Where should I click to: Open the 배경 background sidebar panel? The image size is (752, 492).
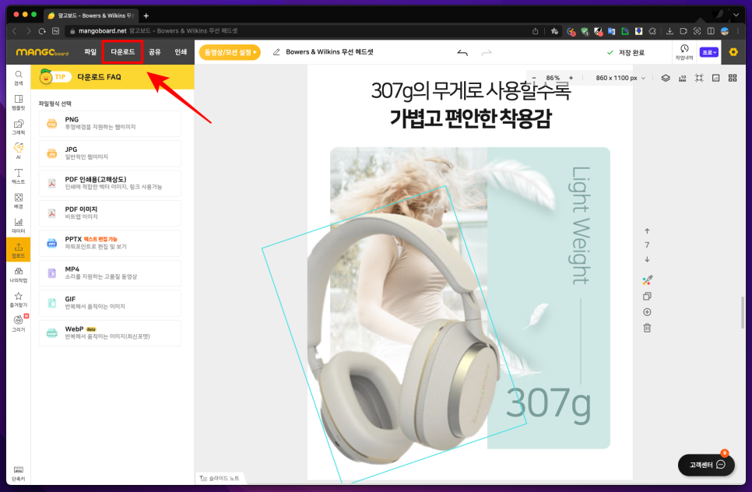(18, 200)
